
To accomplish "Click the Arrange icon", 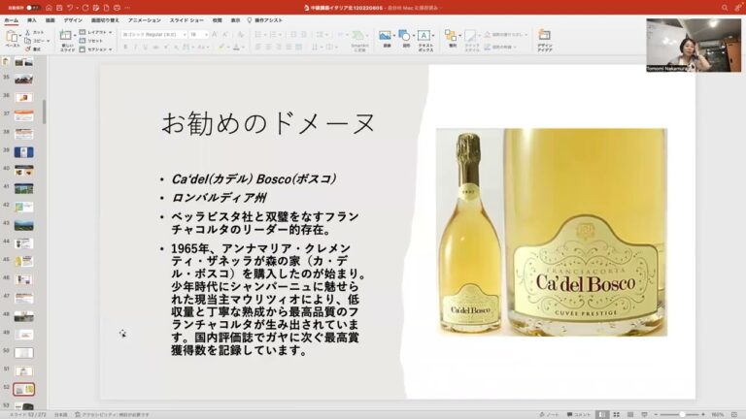I will 450,35.
